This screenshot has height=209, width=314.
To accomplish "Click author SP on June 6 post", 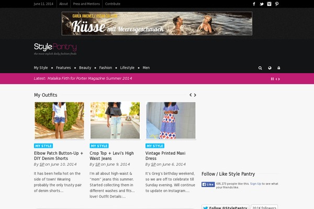I will point(153,165).
